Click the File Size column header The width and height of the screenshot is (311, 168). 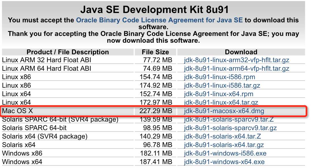pos(155,52)
